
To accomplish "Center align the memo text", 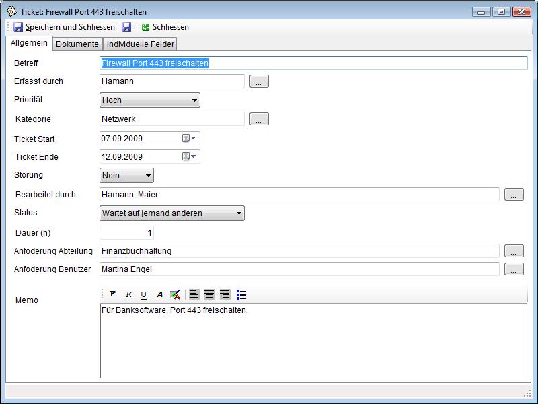I will click(x=209, y=294).
